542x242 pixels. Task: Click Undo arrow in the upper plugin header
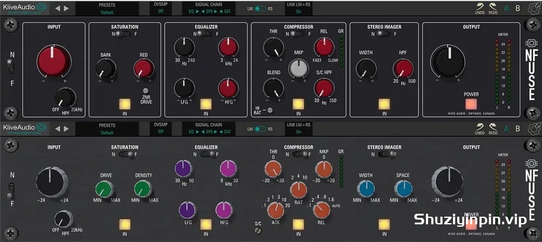point(480,6)
